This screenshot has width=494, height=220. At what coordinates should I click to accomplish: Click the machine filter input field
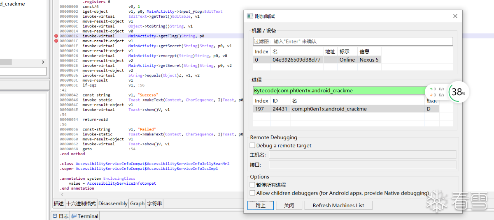click(353, 41)
